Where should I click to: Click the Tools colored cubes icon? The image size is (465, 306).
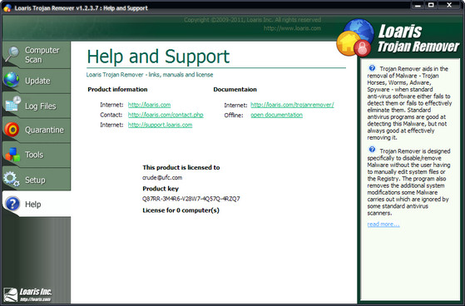tap(12, 155)
